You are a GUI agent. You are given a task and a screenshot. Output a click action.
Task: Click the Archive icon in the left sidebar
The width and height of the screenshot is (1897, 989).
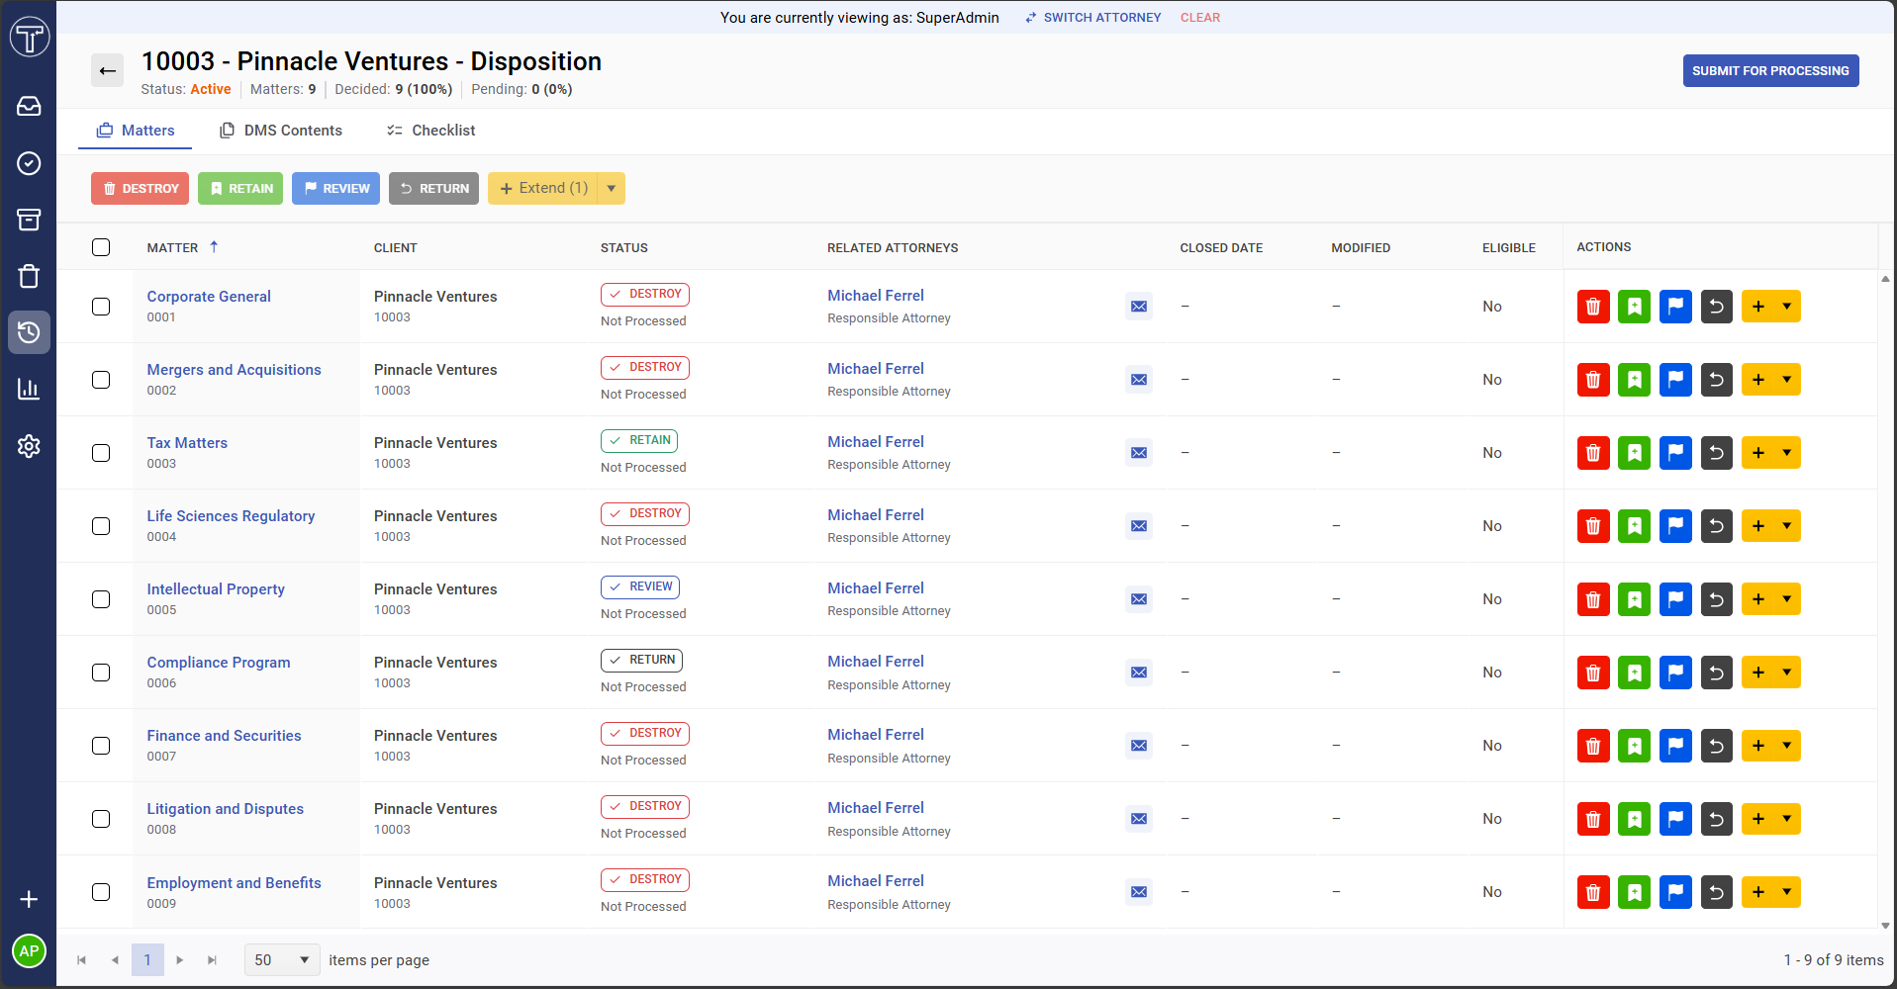[29, 220]
